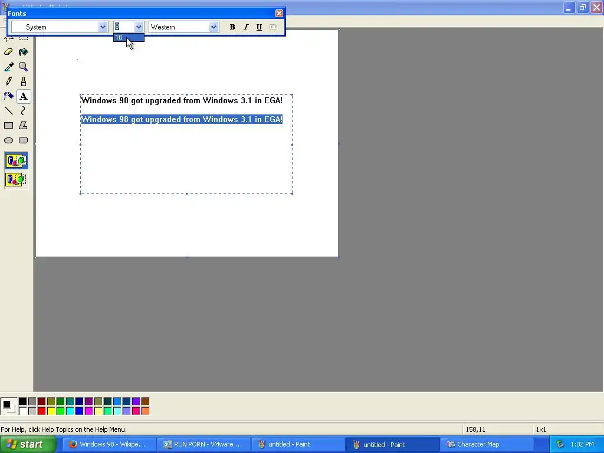
Task: Pick the hot pink color swatch
Action: tap(136, 411)
